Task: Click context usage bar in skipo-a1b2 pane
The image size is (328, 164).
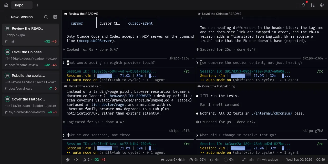Action: [x=108, y=76]
